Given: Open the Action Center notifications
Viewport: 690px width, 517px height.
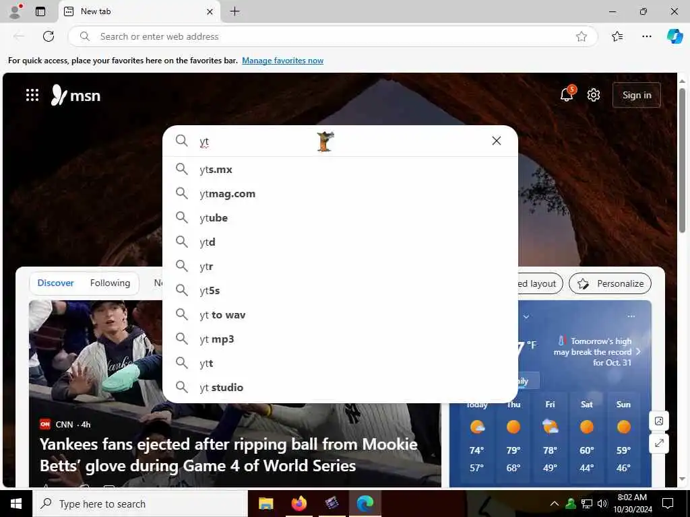Looking at the screenshot, I should (x=668, y=504).
